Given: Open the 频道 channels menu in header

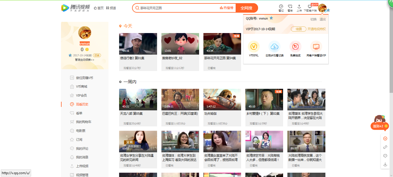Looking at the screenshot, I should coord(111,8).
